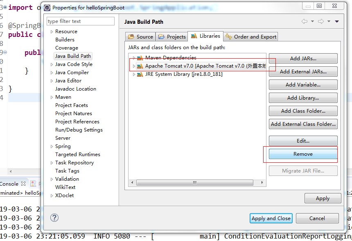Click the Apply button

tap(323, 198)
